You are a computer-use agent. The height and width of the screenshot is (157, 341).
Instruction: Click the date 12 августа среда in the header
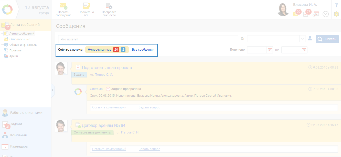(37, 10)
